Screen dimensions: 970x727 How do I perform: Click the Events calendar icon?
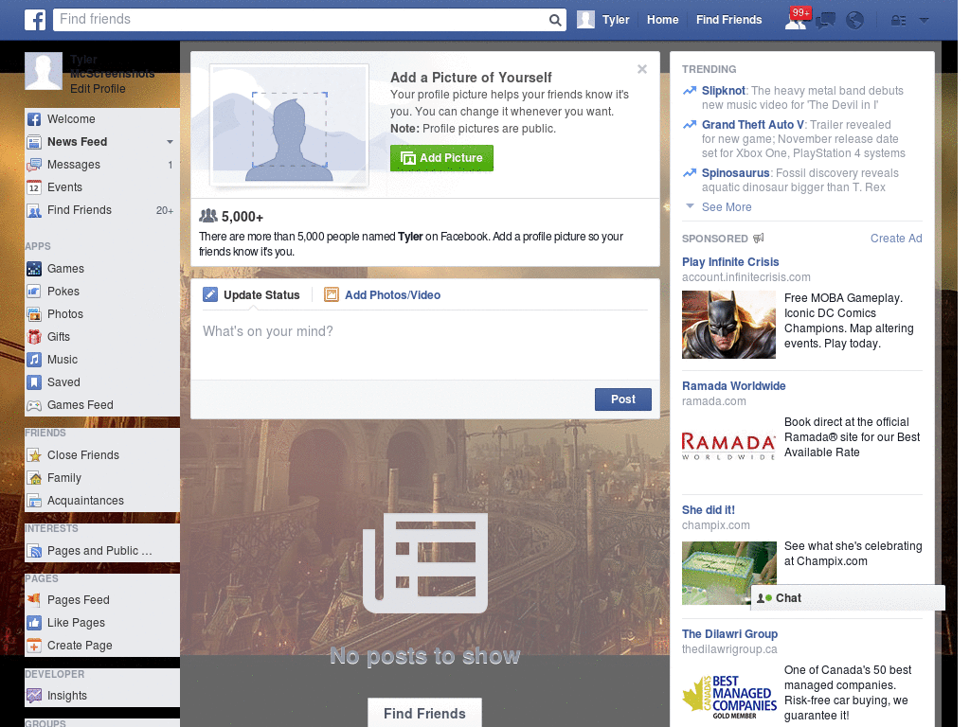34,187
